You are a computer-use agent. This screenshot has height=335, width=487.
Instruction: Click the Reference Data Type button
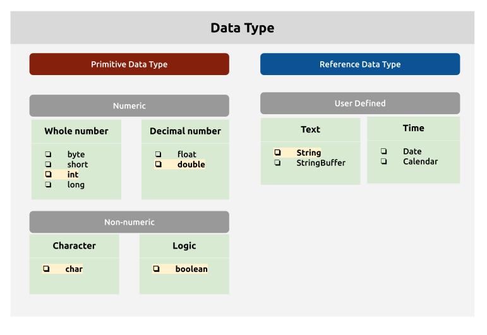(x=360, y=64)
